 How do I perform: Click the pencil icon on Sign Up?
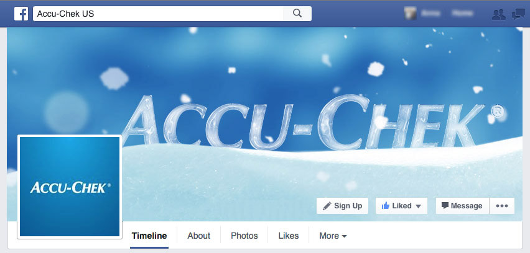click(327, 206)
